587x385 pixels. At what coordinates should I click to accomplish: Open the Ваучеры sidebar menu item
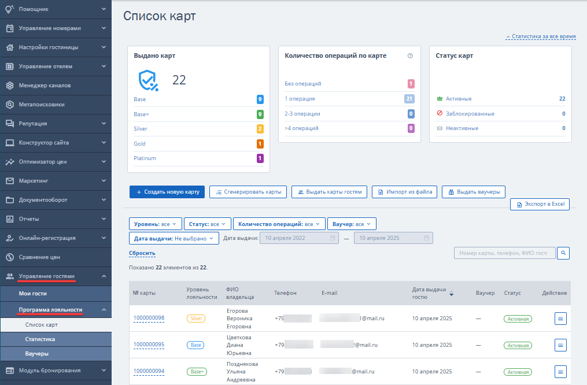click(x=36, y=354)
